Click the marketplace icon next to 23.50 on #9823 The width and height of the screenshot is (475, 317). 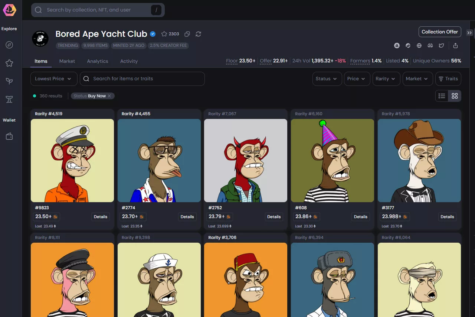(x=56, y=217)
